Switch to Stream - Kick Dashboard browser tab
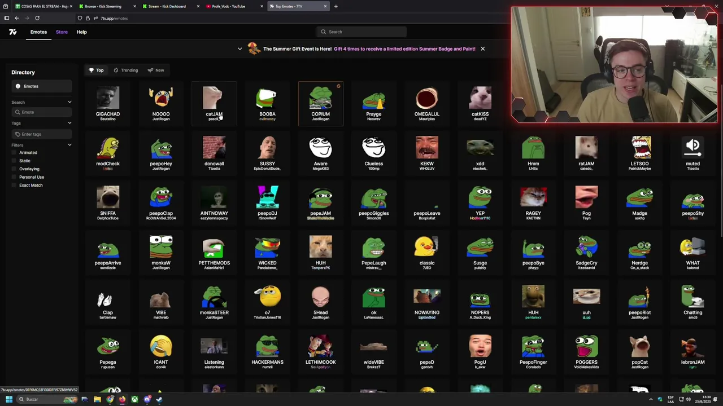This screenshot has width=723, height=406. point(171,6)
